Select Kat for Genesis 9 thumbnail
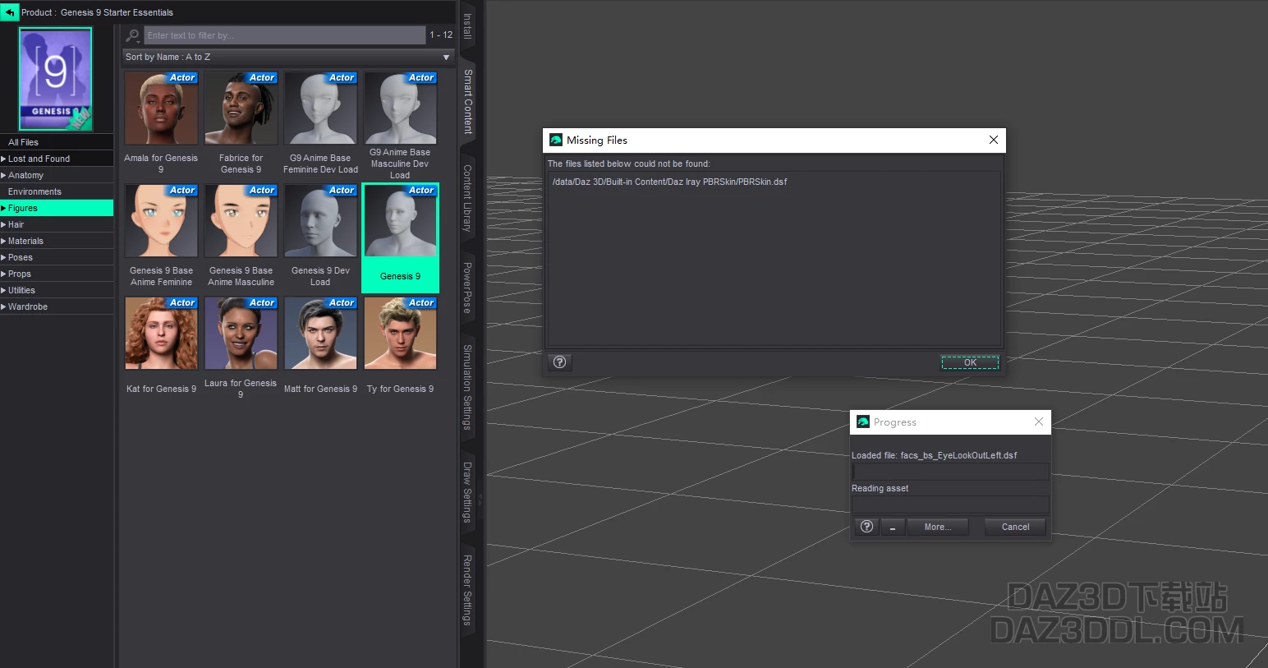Viewport: 1268px width, 668px height. coord(161,334)
